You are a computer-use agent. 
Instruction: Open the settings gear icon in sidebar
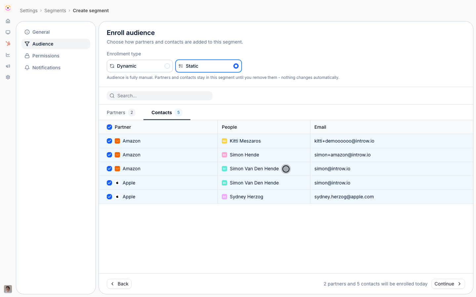pyautogui.click(x=8, y=77)
